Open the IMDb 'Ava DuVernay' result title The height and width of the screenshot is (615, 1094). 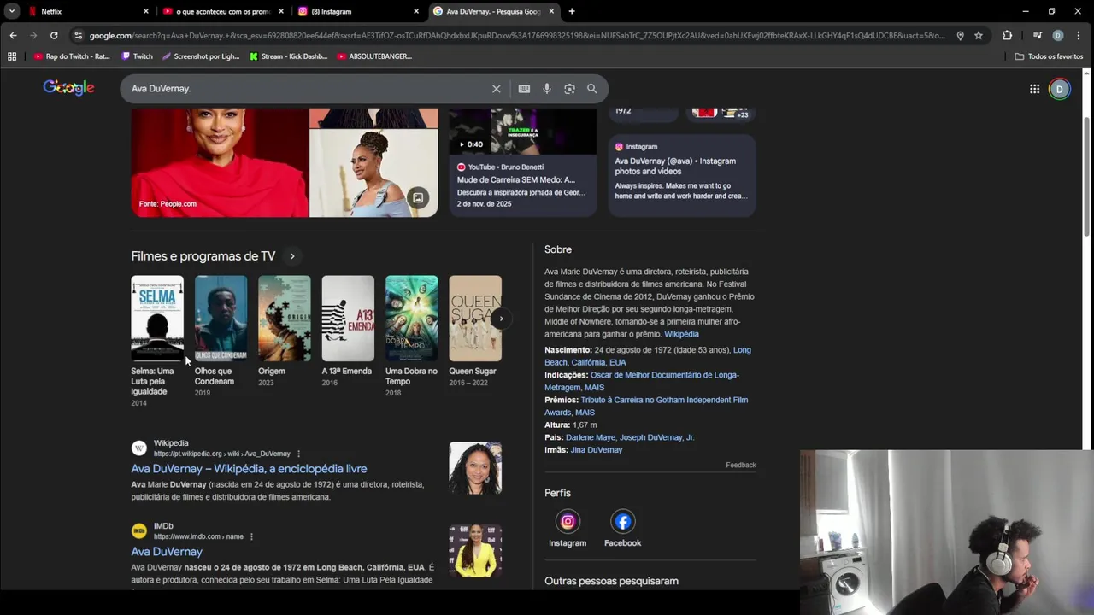[167, 552]
